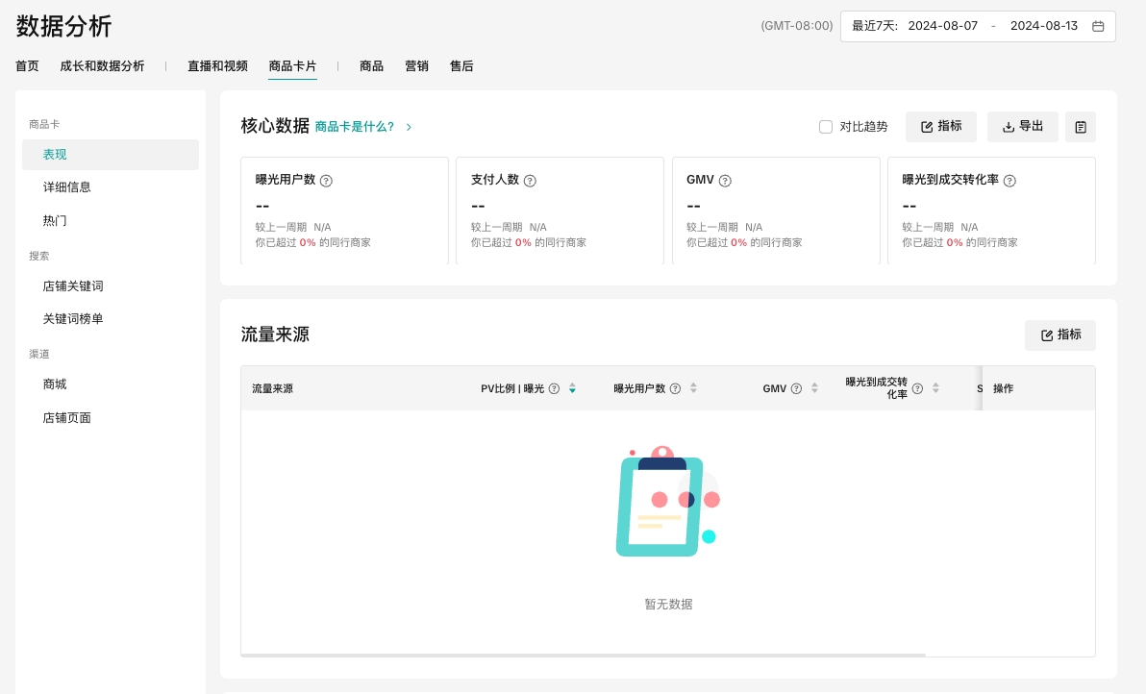1146x694 pixels.
Task: Open the 商品卡是什么? link
Action: pos(355,126)
